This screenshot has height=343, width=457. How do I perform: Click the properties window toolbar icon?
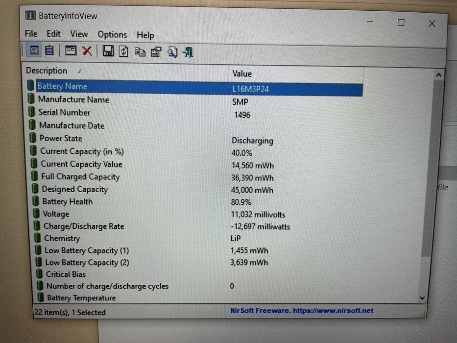pos(71,51)
